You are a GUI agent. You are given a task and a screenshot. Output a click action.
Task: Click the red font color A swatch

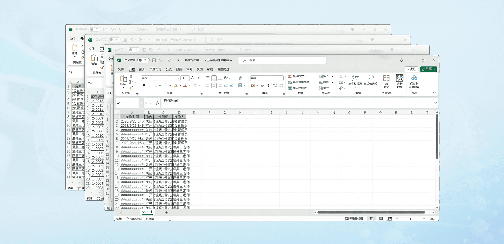coord(185,85)
